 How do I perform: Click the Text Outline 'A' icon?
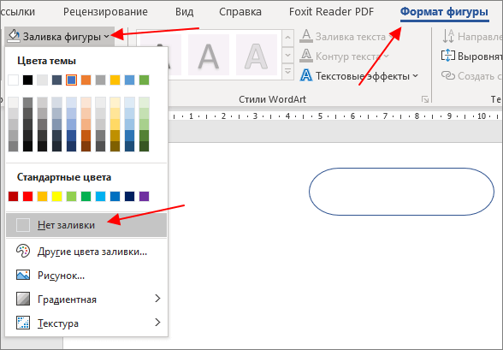[306, 56]
